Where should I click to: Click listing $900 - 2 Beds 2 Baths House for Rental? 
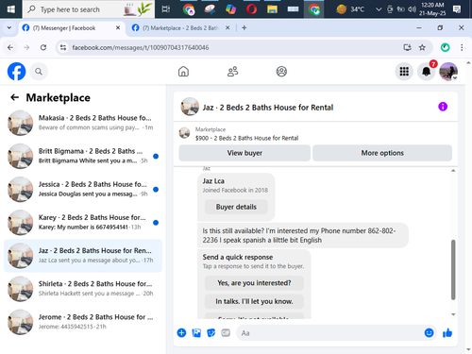pos(246,138)
